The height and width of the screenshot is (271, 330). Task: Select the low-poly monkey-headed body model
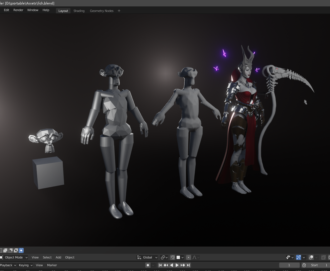pyautogui.click(x=115, y=118)
